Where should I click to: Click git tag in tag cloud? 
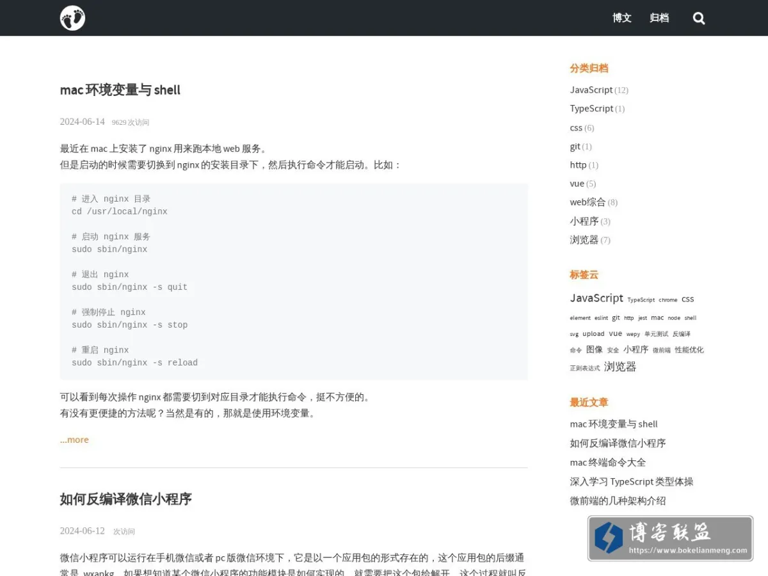(616, 317)
